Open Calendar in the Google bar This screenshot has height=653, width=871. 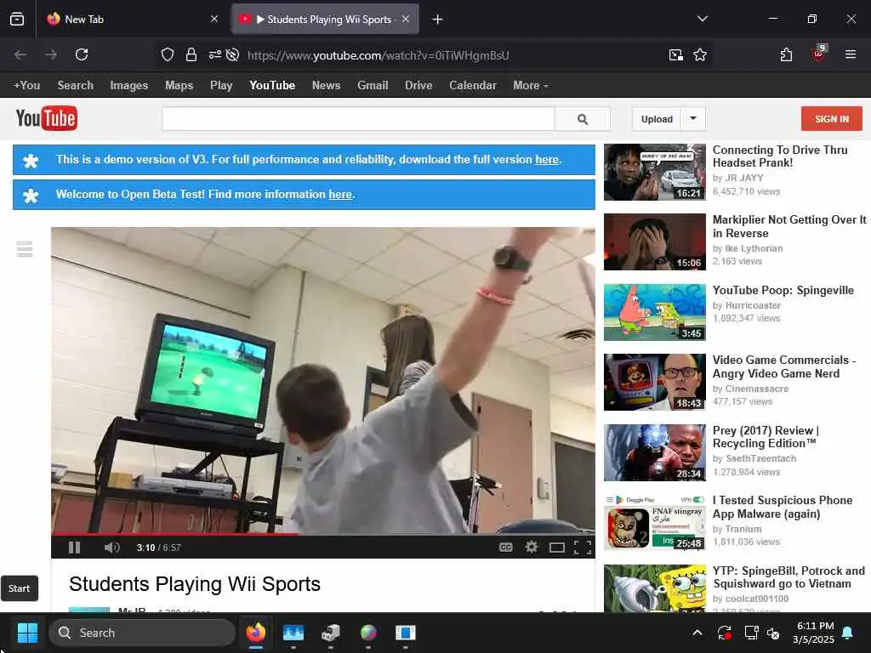tap(473, 86)
